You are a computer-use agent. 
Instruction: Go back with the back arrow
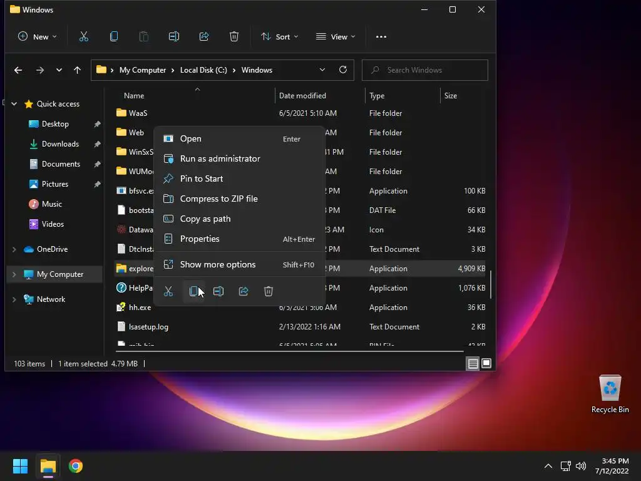(x=18, y=70)
